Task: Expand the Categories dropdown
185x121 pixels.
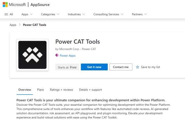Action: pos(50,14)
